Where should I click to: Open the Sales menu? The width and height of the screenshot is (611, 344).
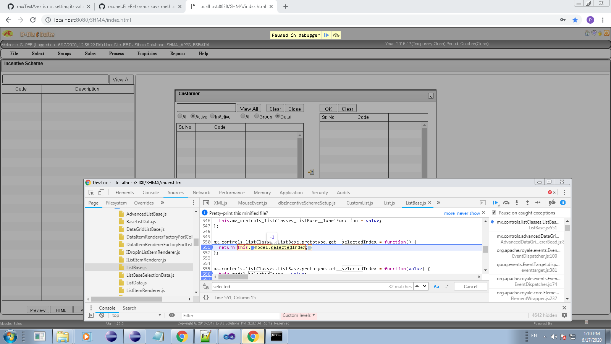point(90,54)
